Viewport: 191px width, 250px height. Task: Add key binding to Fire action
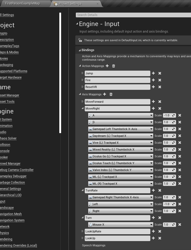[153, 80]
